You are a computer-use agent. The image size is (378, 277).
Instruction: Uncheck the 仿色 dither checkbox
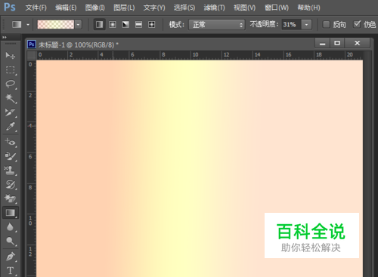pos(357,24)
